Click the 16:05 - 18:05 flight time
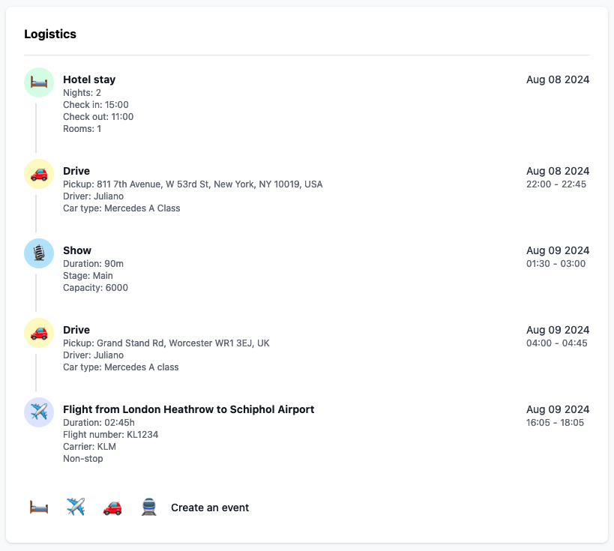The image size is (614, 551). click(558, 422)
